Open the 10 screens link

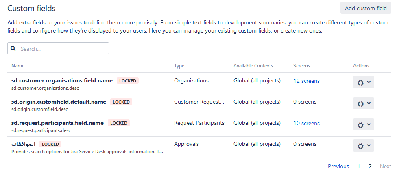point(306,123)
